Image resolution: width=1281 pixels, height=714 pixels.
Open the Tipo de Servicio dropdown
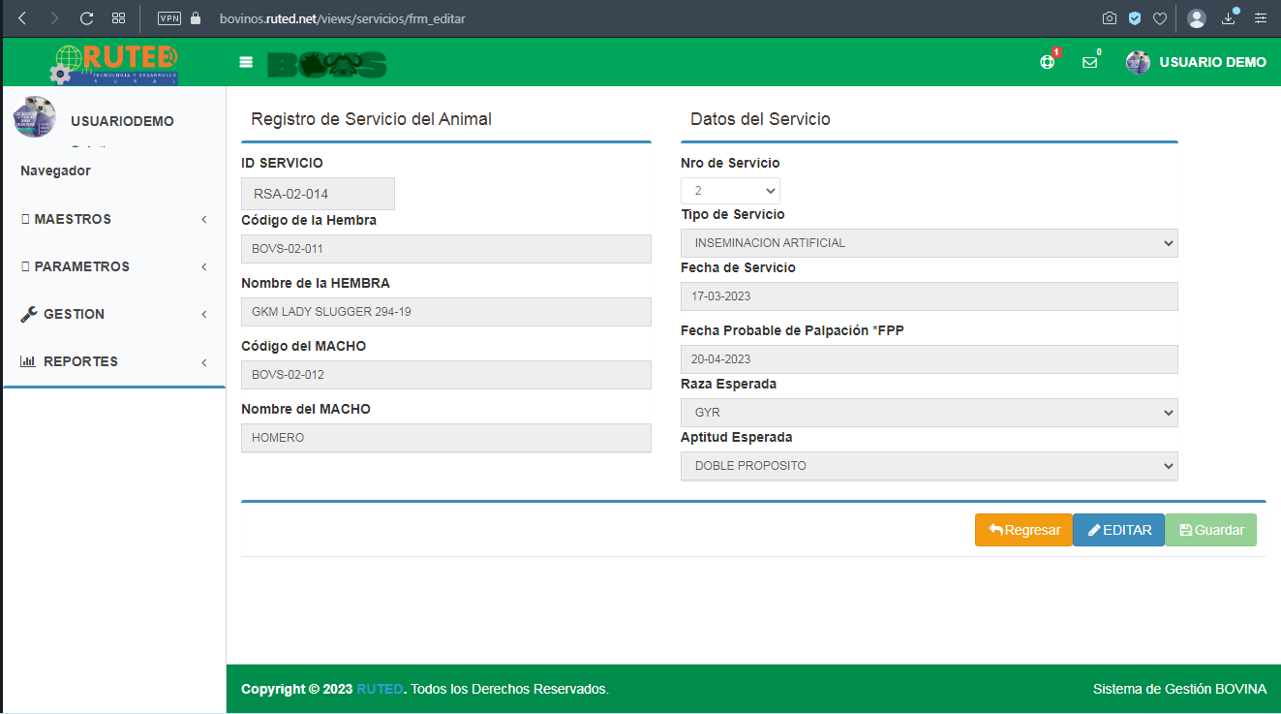click(x=929, y=243)
